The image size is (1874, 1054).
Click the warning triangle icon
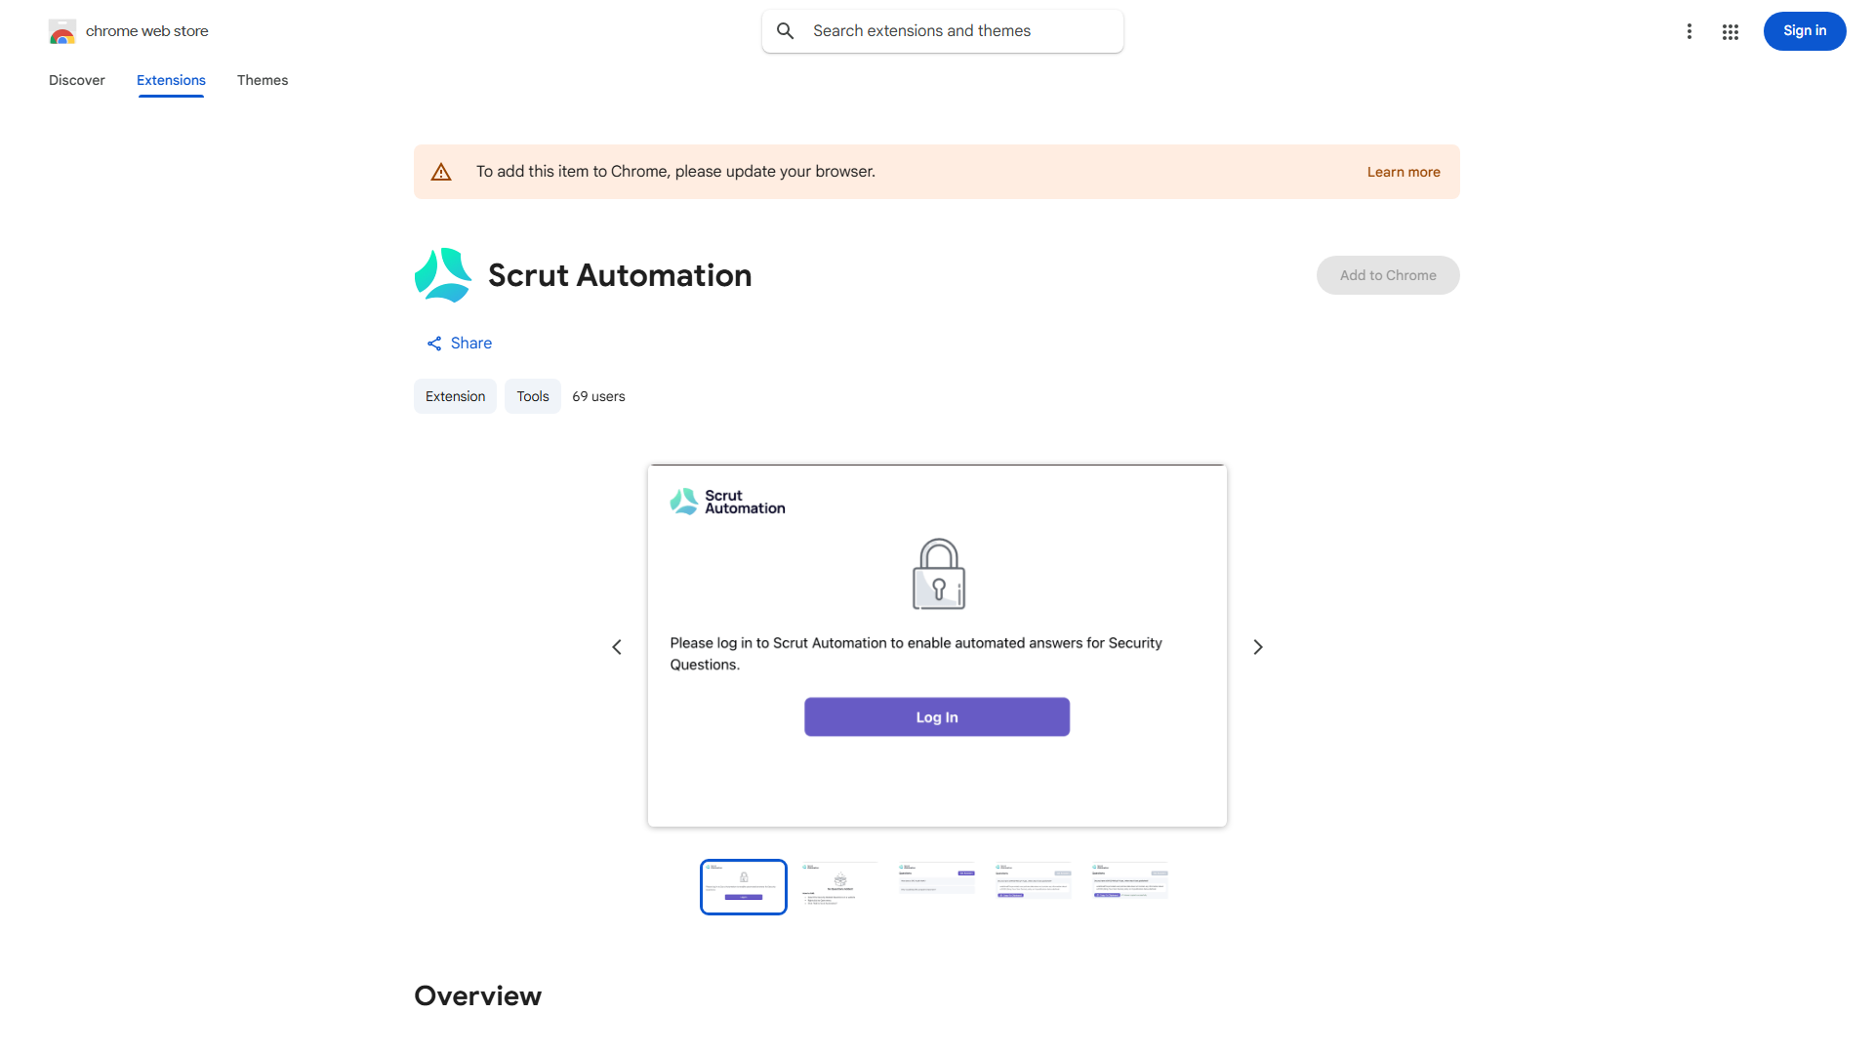(441, 172)
